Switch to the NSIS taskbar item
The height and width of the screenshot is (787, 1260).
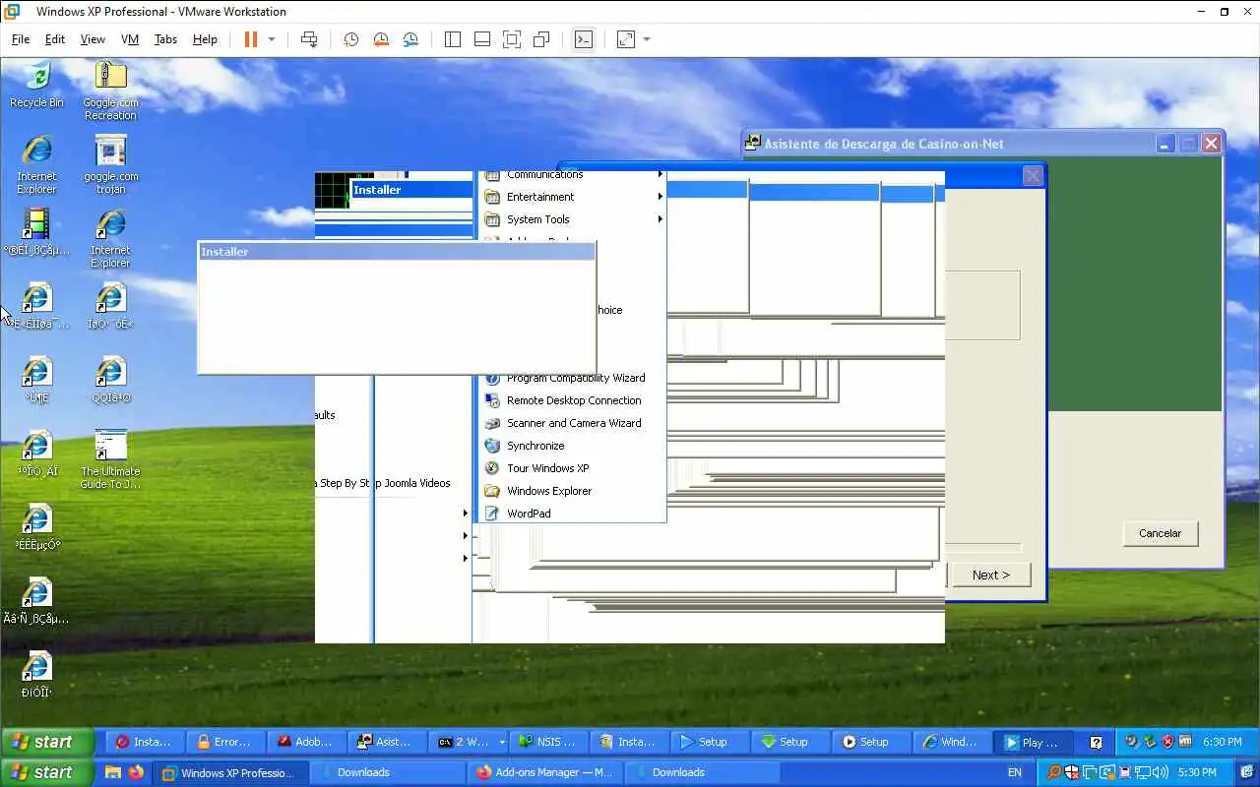(547, 742)
